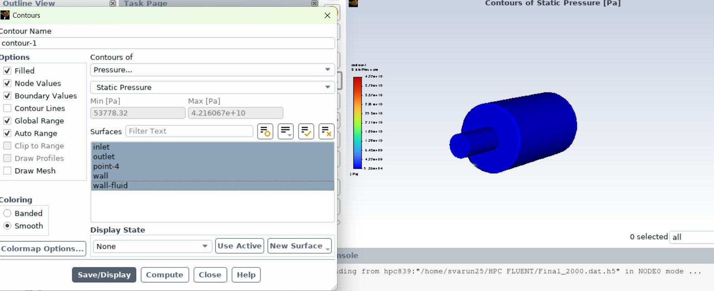Screen dimensions: 714x291
Task: Click the Contour Name input field
Action: (167, 43)
